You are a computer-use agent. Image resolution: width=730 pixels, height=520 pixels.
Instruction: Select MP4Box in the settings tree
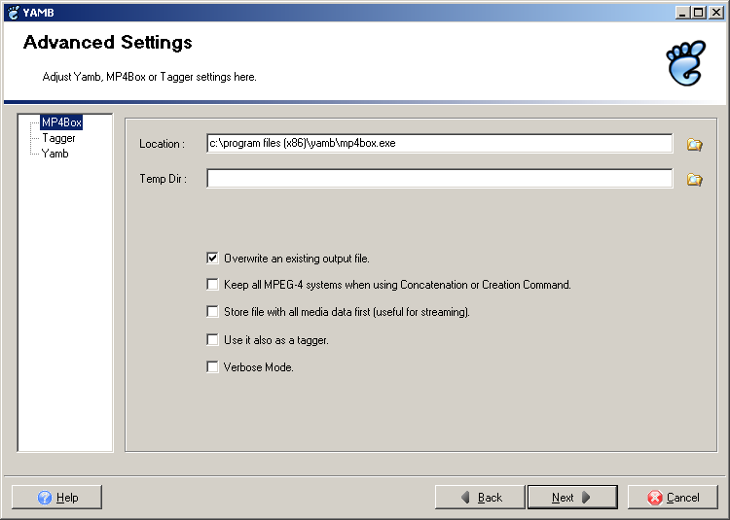(61, 123)
